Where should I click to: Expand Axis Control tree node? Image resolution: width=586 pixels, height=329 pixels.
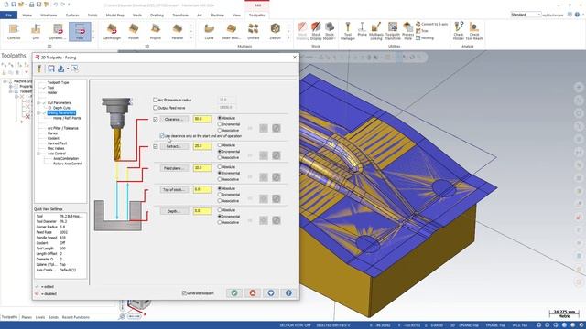(38, 154)
